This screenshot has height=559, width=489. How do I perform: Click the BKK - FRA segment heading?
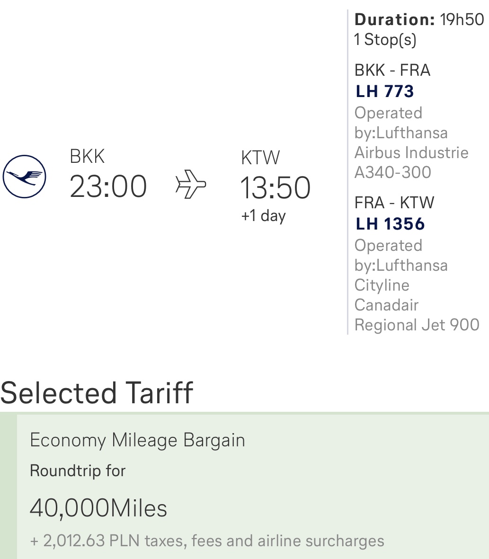pos(392,70)
